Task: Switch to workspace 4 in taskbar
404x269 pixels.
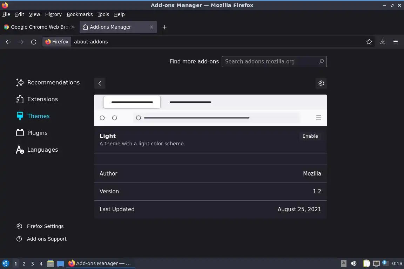Action: click(x=41, y=264)
